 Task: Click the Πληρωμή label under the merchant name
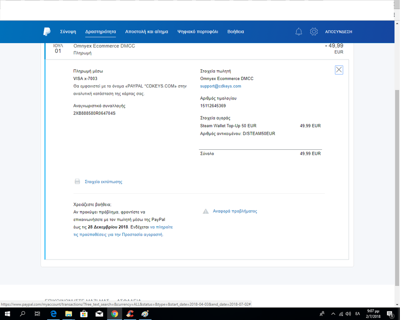pyautogui.click(x=82, y=53)
